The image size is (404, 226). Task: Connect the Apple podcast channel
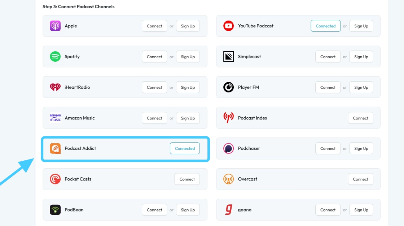[154, 26]
